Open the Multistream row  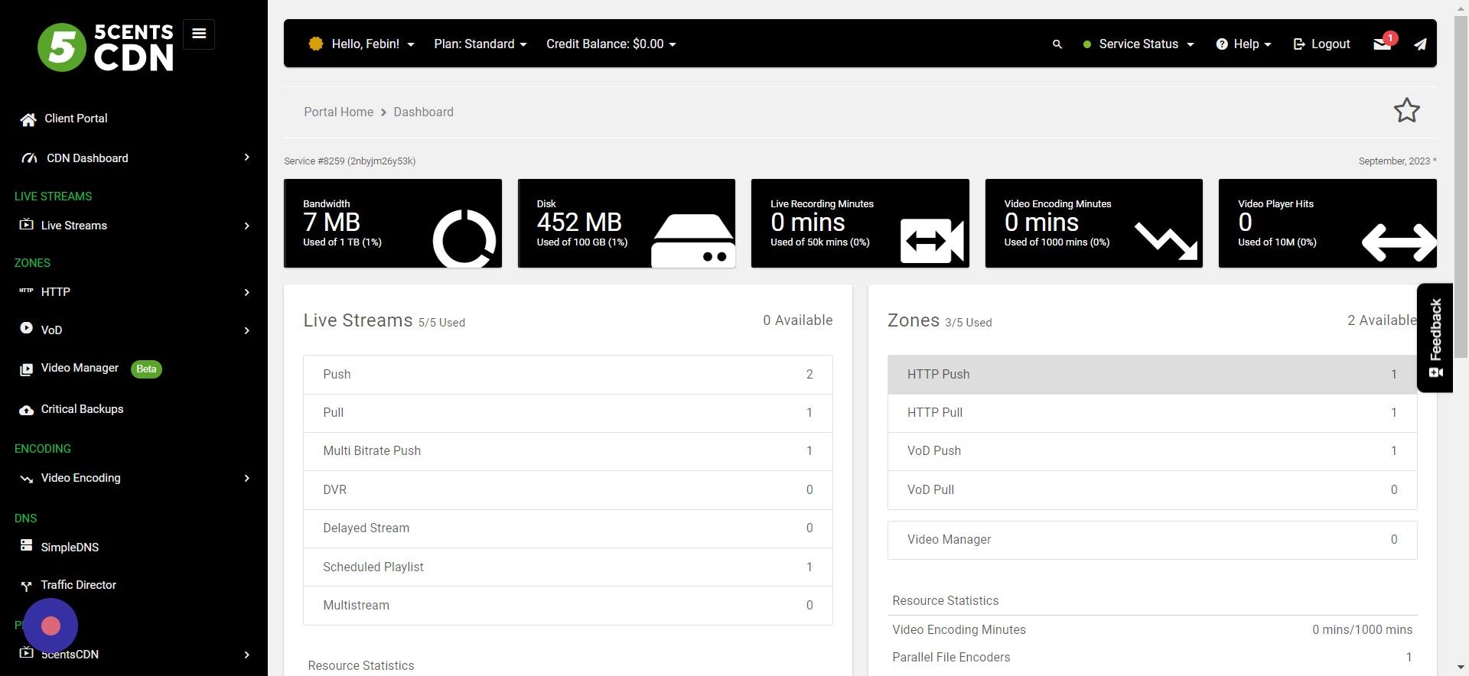568,606
